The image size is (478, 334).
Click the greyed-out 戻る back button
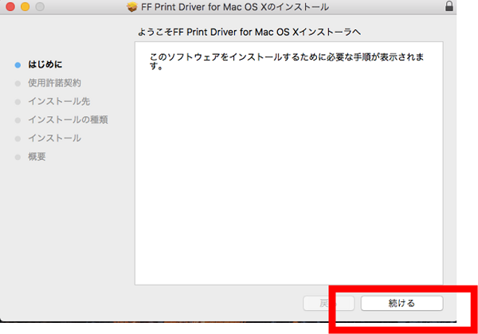coord(317,303)
